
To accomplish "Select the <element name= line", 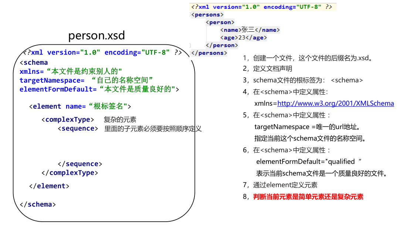I will (80, 106).
